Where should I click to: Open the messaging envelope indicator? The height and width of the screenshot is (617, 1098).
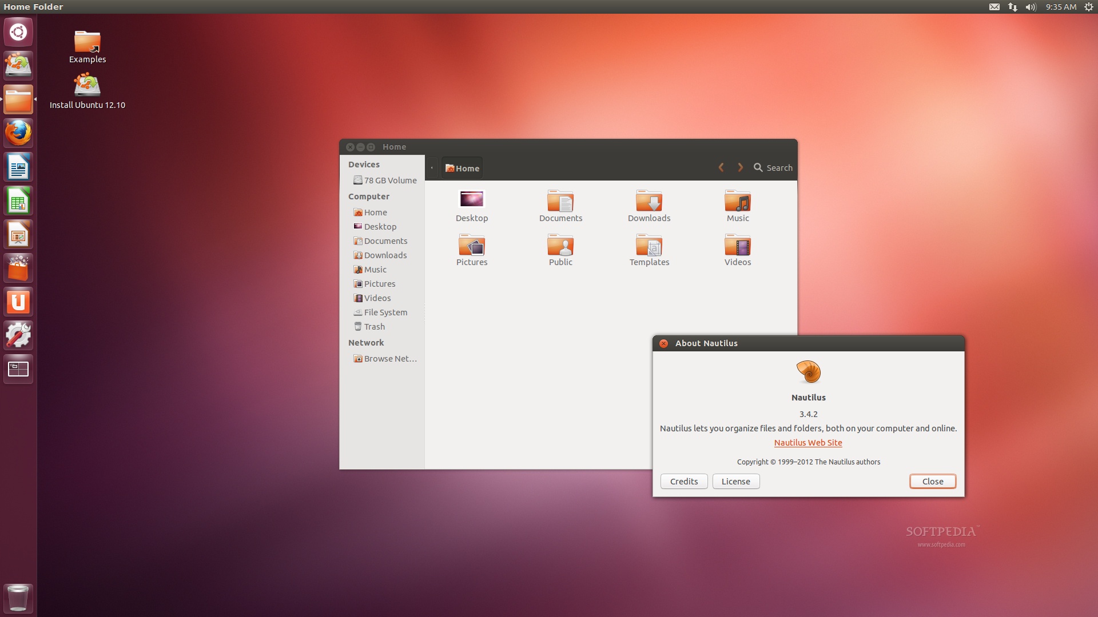[x=994, y=7]
